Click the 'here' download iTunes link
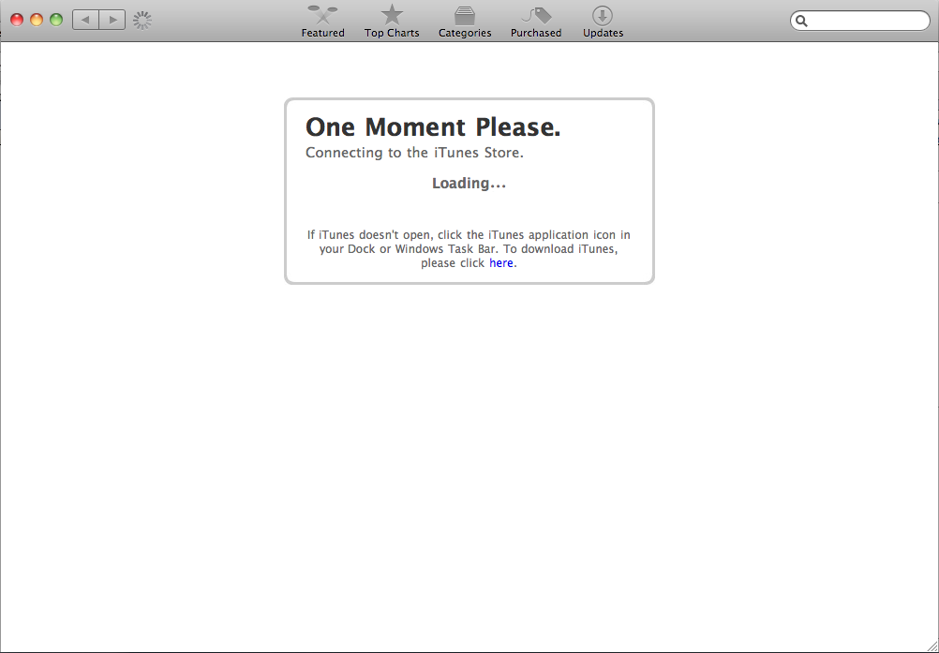Image resolution: width=939 pixels, height=653 pixels. [501, 262]
